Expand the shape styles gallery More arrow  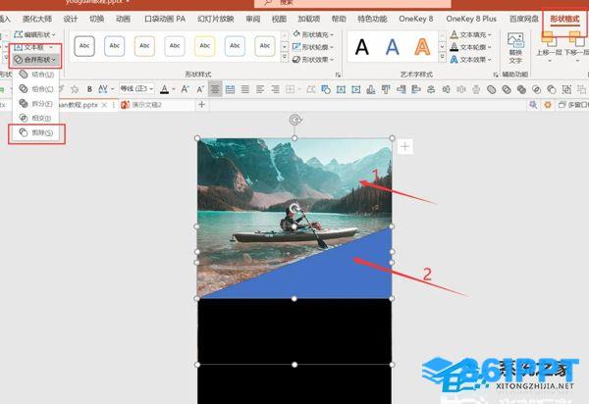pyautogui.click(x=285, y=58)
